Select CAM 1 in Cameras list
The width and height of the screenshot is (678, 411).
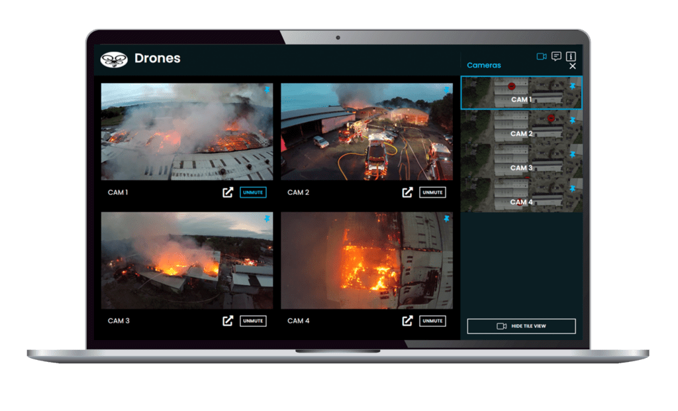522,93
